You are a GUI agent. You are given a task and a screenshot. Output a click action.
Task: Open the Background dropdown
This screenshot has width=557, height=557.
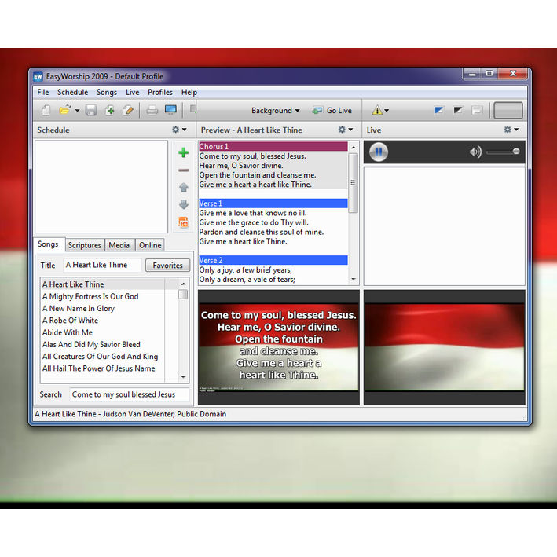click(275, 111)
